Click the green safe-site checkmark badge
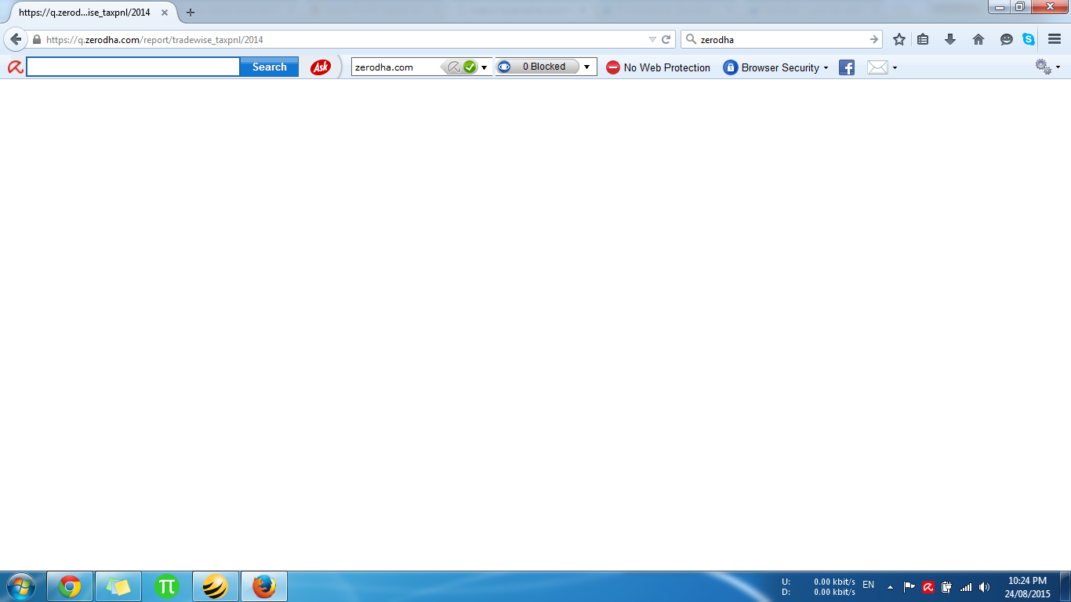Viewport: 1071px width, 602px height. 470,67
